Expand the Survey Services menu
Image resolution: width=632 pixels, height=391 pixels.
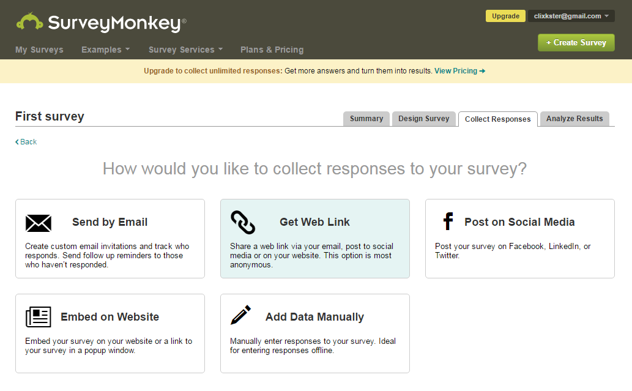point(181,50)
